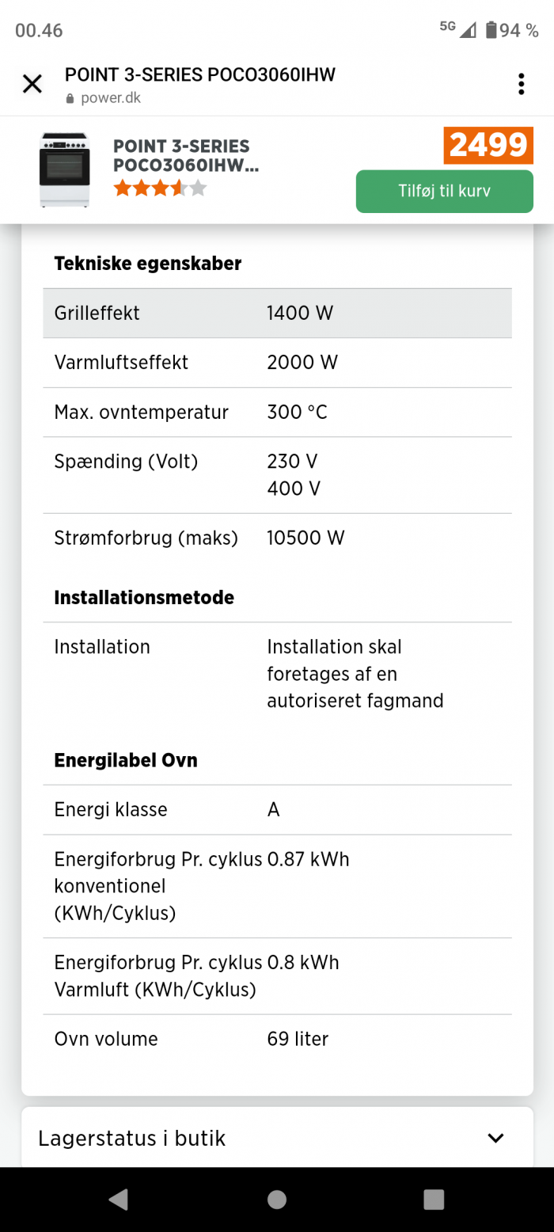This screenshot has height=1232, width=554.
Task: Click the star rating under product name
Action: pos(161,188)
